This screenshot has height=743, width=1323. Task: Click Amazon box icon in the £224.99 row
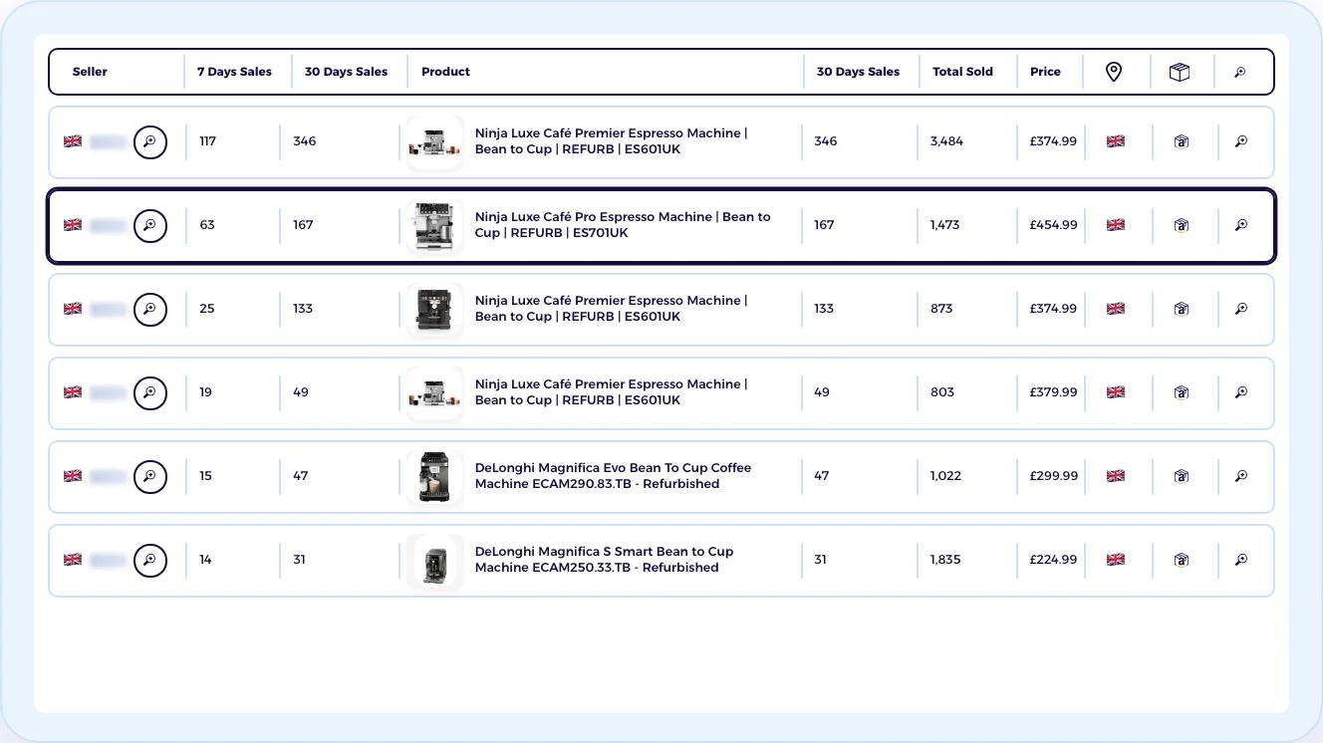tap(1182, 560)
